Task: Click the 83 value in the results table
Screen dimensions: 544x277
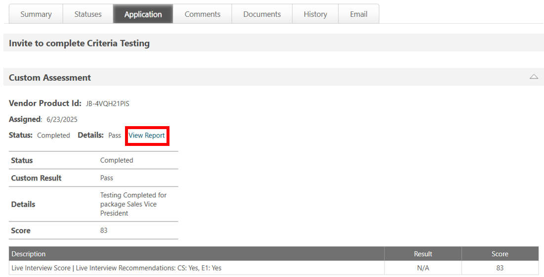Action: tap(500, 268)
